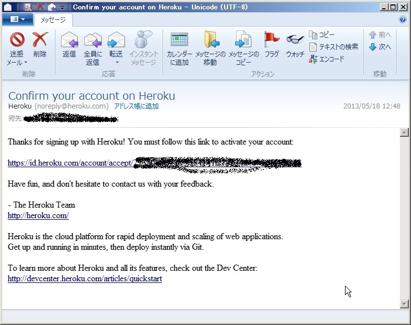Click sender address noreply@heroku.com
This screenshot has height=325, width=411.
[x=72, y=106]
